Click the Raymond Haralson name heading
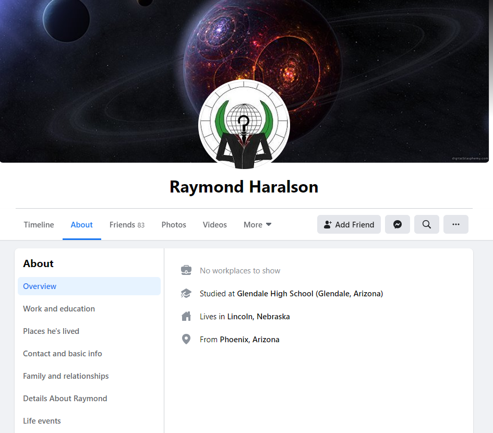 point(244,187)
